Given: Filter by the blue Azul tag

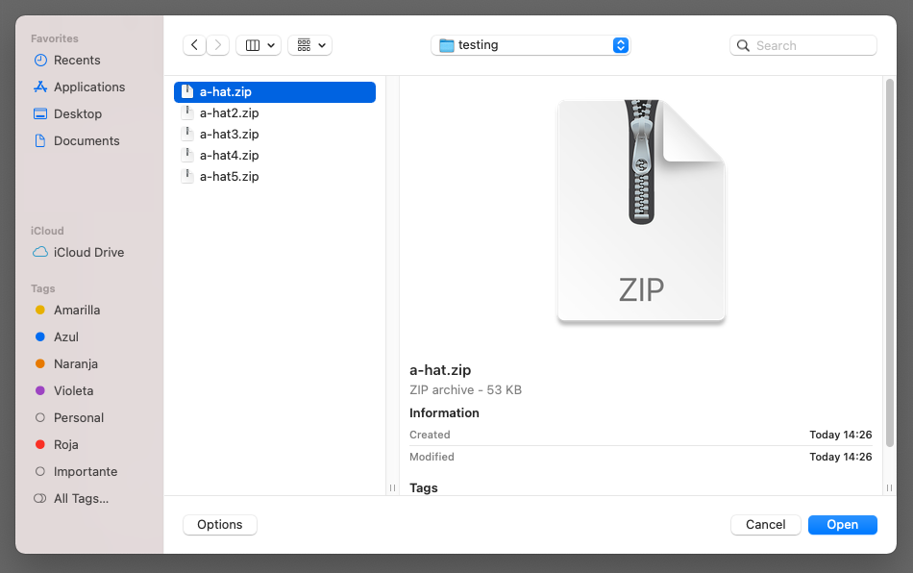Looking at the screenshot, I should point(66,336).
